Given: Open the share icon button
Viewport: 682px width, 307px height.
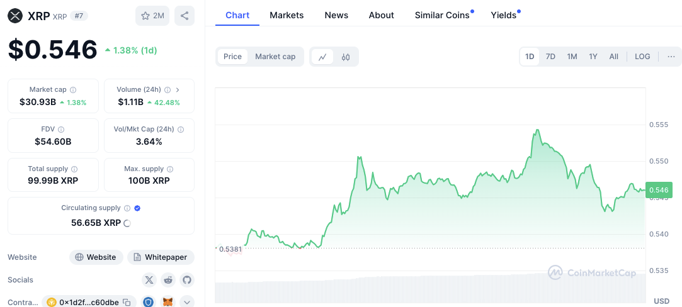Looking at the screenshot, I should [x=185, y=16].
